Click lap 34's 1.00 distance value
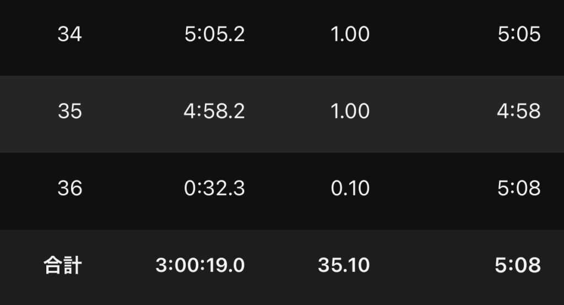The image size is (564, 305). point(350,35)
